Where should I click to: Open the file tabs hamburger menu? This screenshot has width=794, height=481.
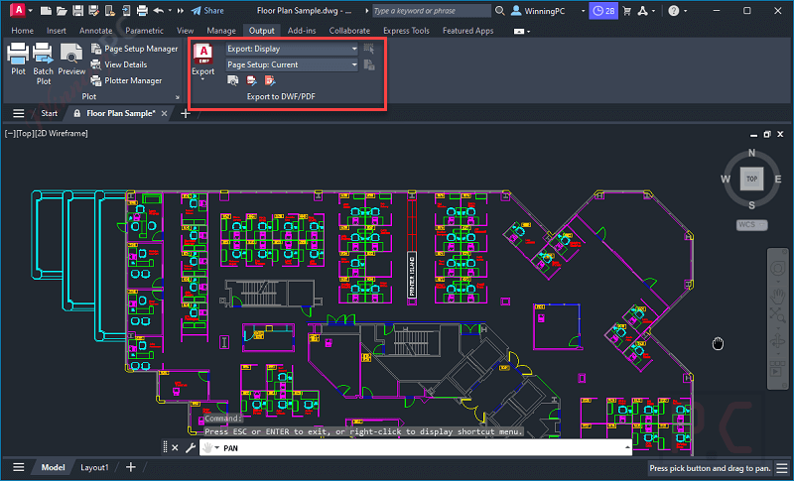pos(18,113)
